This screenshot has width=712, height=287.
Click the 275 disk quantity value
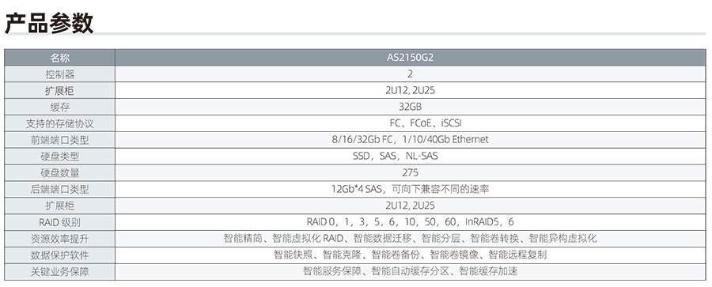click(410, 172)
